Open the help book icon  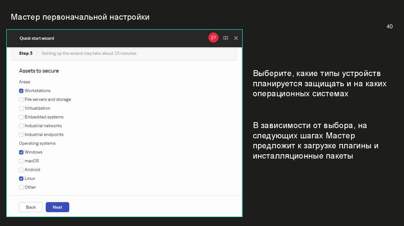(225, 38)
